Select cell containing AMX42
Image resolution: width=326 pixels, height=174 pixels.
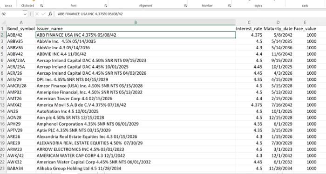pos(21,105)
